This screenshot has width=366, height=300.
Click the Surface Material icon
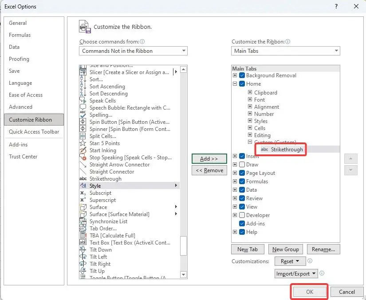[x=83, y=214]
